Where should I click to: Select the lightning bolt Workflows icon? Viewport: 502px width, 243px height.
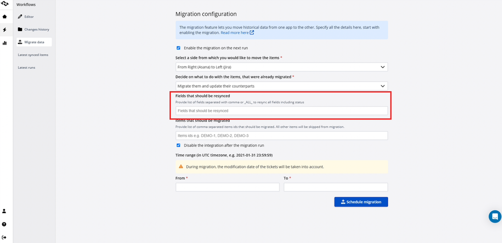(5, 30)
